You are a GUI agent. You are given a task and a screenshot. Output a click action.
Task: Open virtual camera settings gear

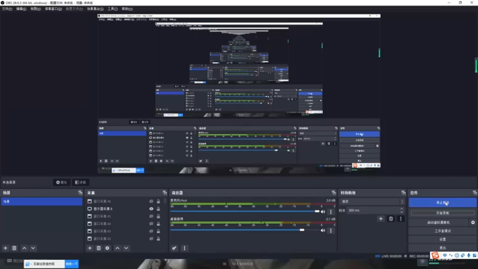coord(473,222)
